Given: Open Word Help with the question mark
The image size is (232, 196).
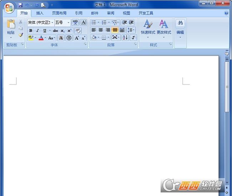Looking at the screenshot, I should click(226, 13).
